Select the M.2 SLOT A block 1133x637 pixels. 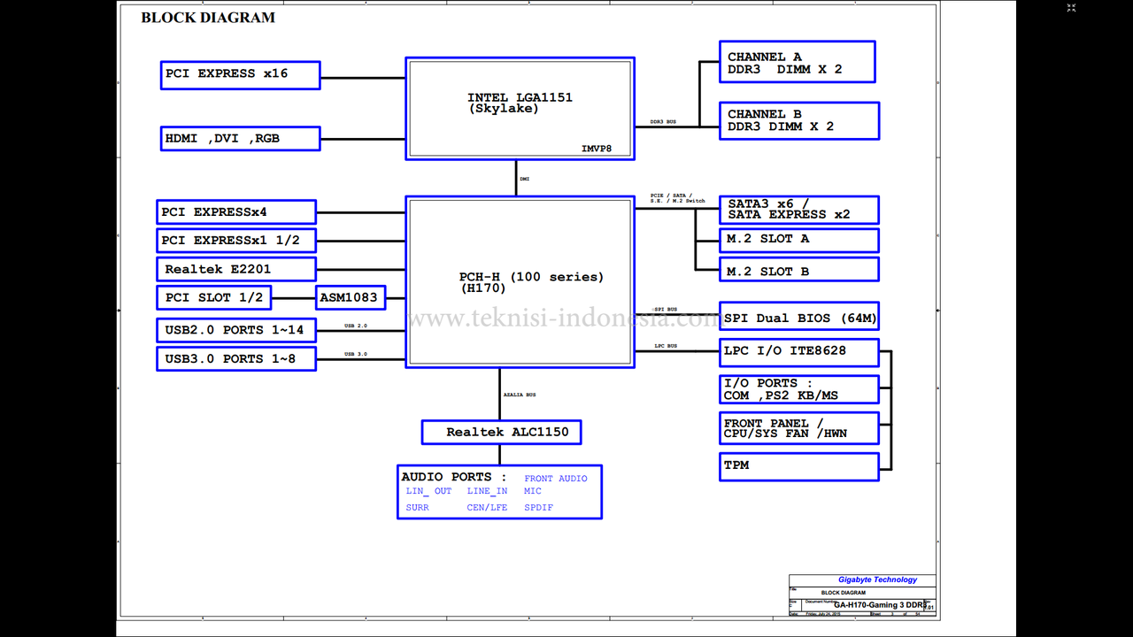pyautogui.click(x=798, y=240)
